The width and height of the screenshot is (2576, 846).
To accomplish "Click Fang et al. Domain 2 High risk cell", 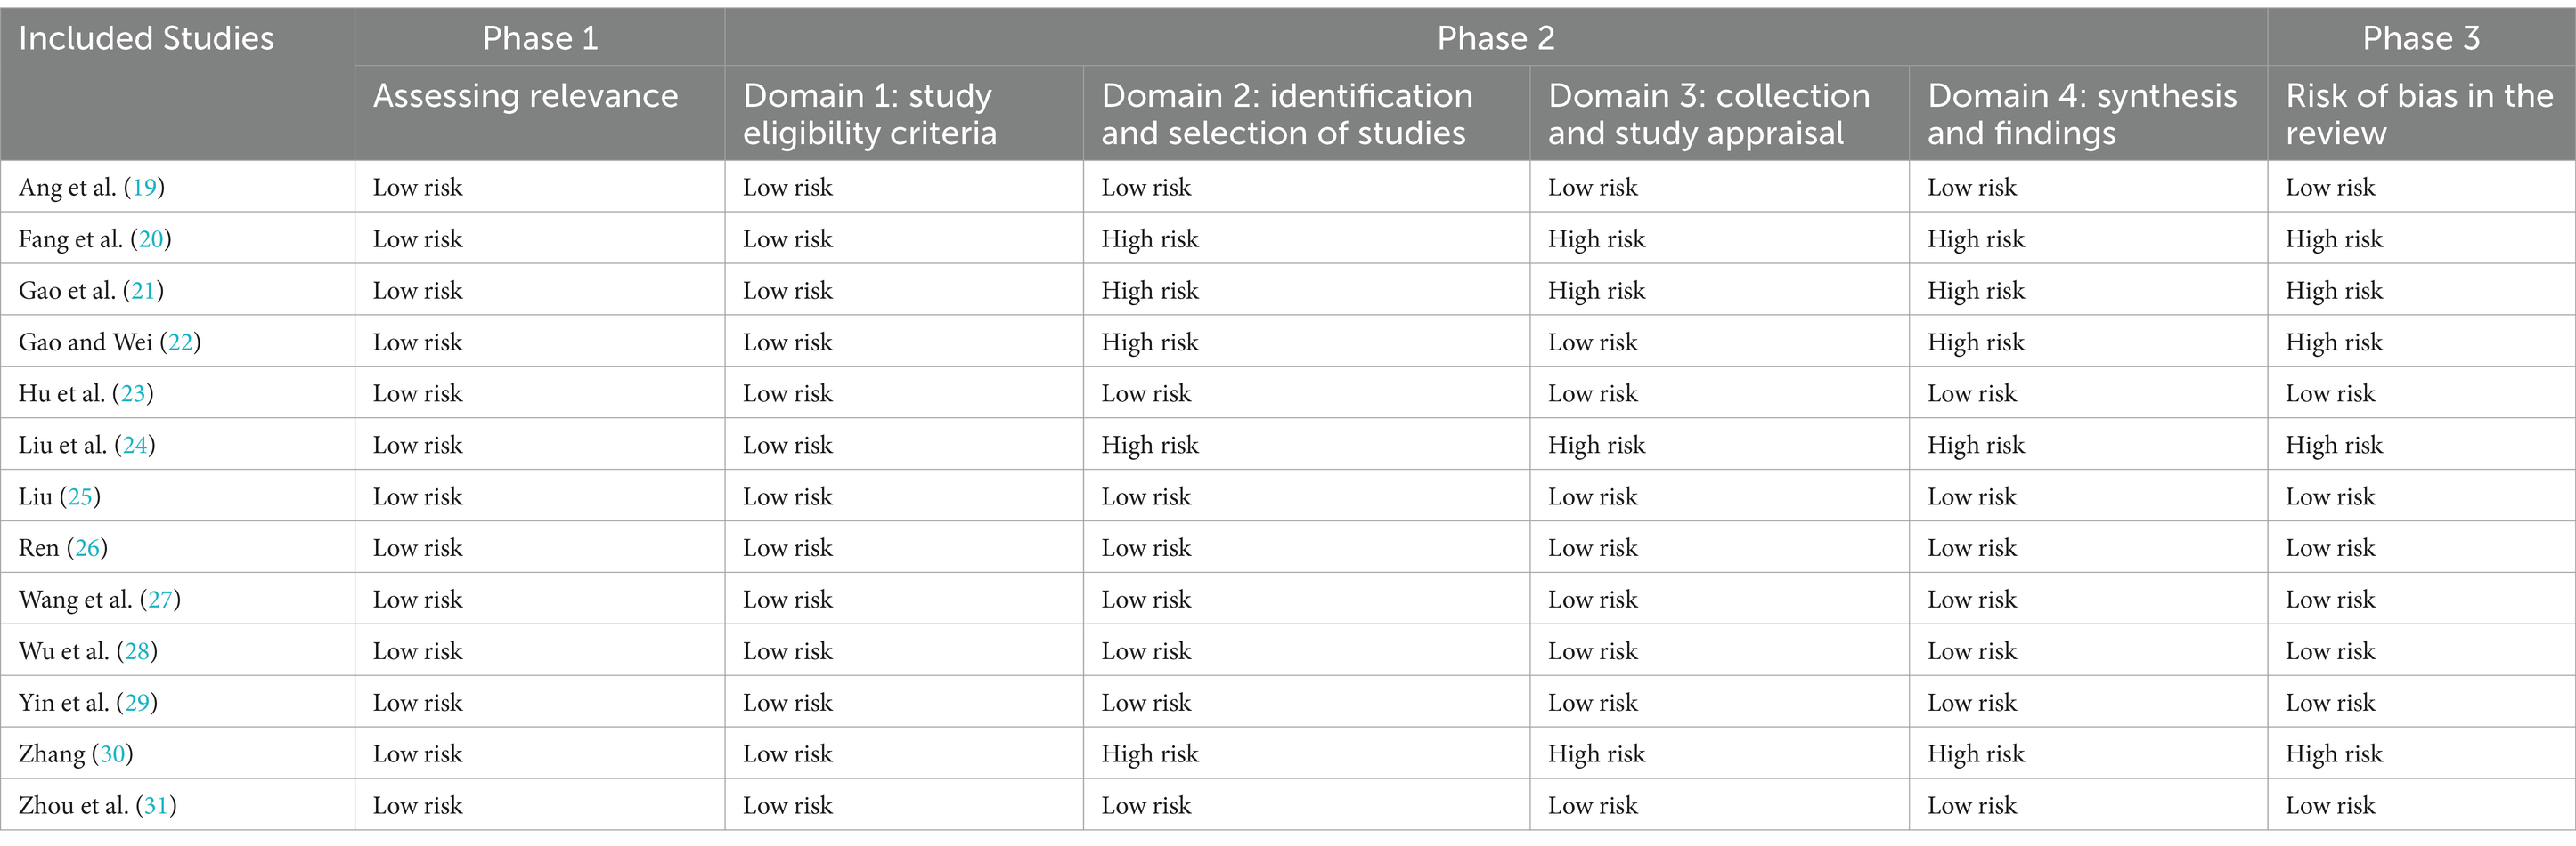I will [x=1306, y=239].
